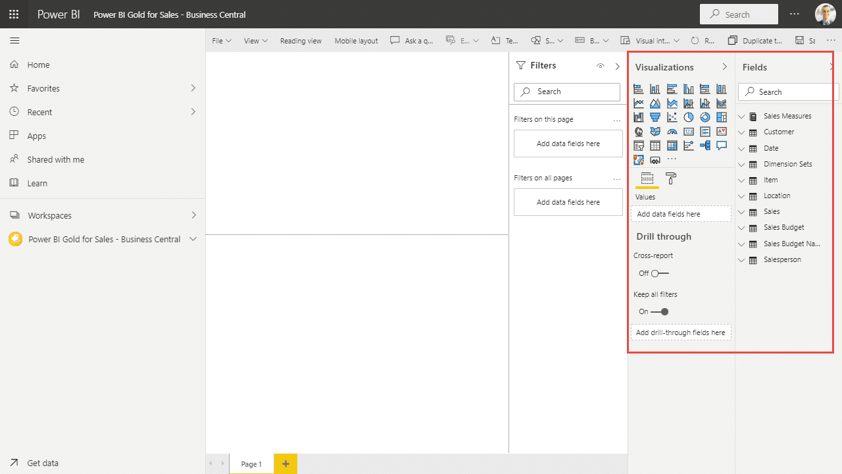The width and height of the screenshot is (842, 474).
Task: Open Shared with me
Action: [x=47, y=159]
